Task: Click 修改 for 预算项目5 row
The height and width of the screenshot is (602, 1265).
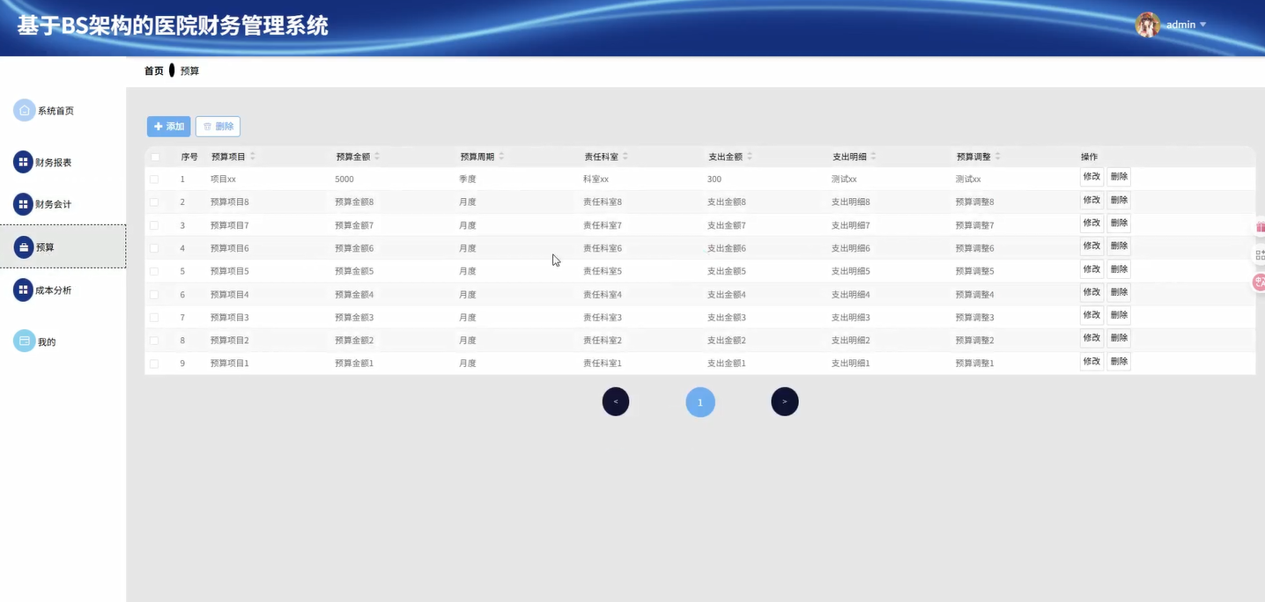Action: (1091, 269)
